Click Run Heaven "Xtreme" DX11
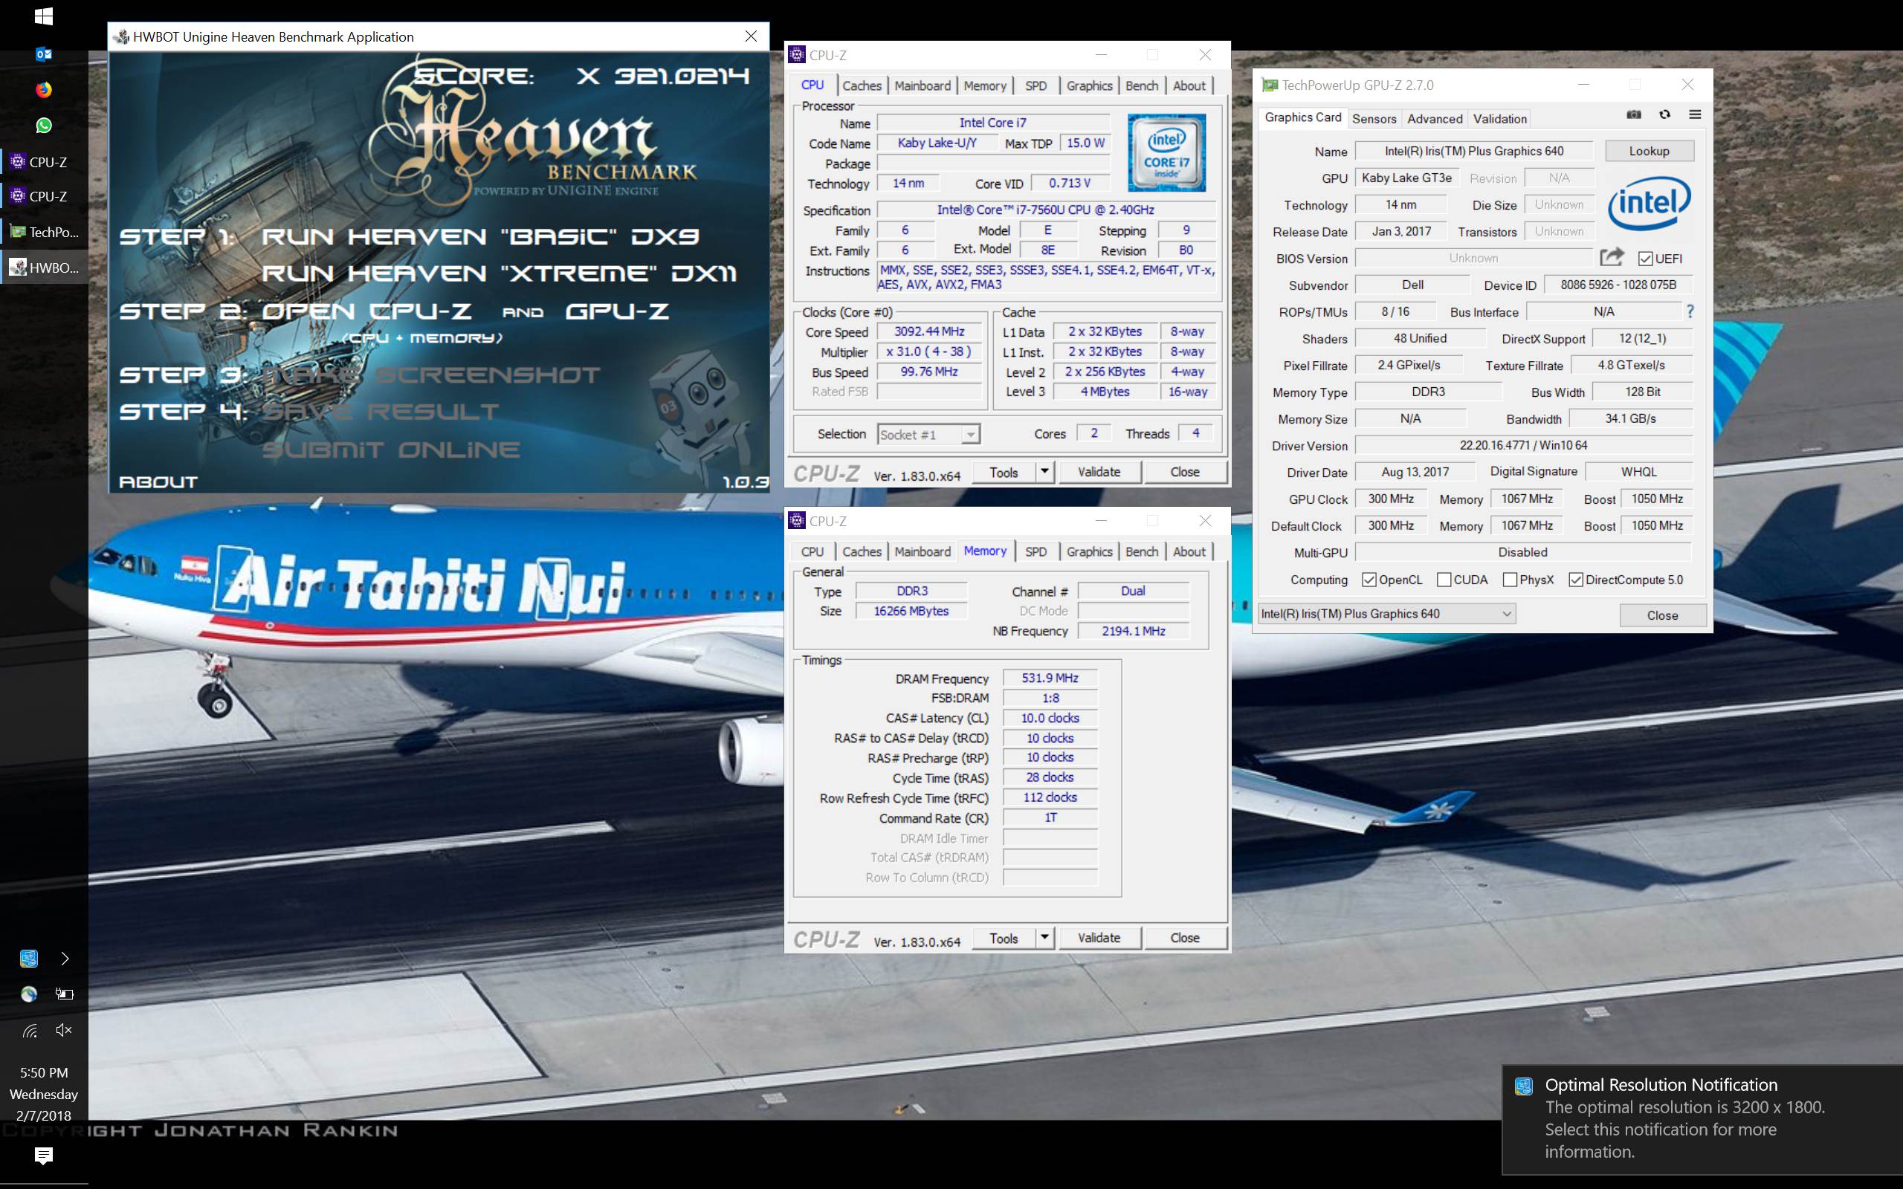The width and height of the screenshot is (1903, 1189). click(500, 273)
